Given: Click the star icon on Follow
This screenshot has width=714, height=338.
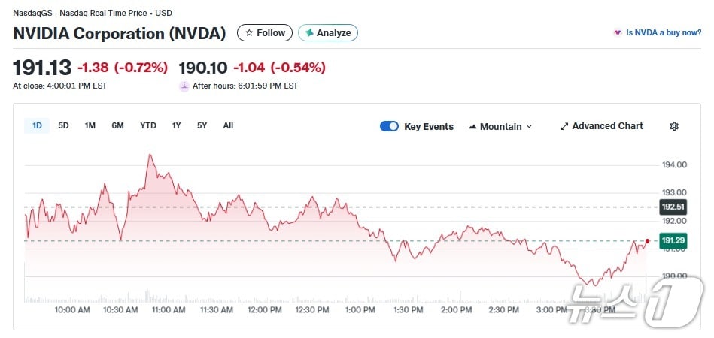Looking at the screenshot, I should pos(249,33).
